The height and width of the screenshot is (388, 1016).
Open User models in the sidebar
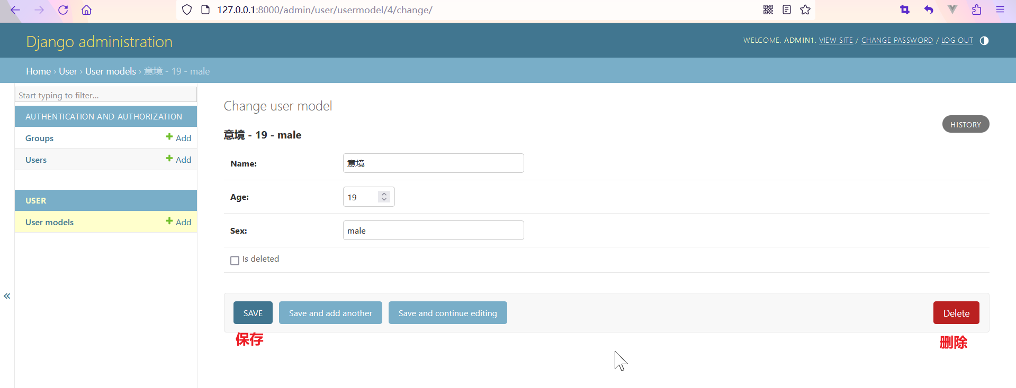[49, 222]
